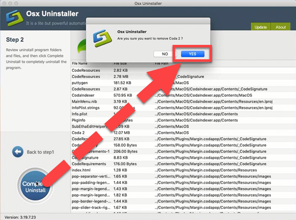This screenshot has height=220, width=296.
Task: Click the 'Are you sure you want to remove Coda 2' message
Action: coord(150,38)
